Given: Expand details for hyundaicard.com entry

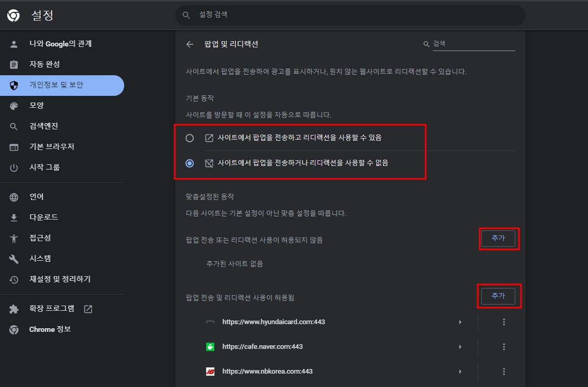Looking at the screenshot, I should click(460, 322).
